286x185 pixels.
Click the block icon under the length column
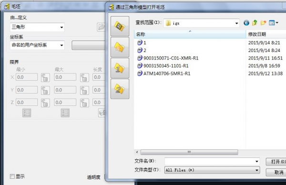click(102, 113)
